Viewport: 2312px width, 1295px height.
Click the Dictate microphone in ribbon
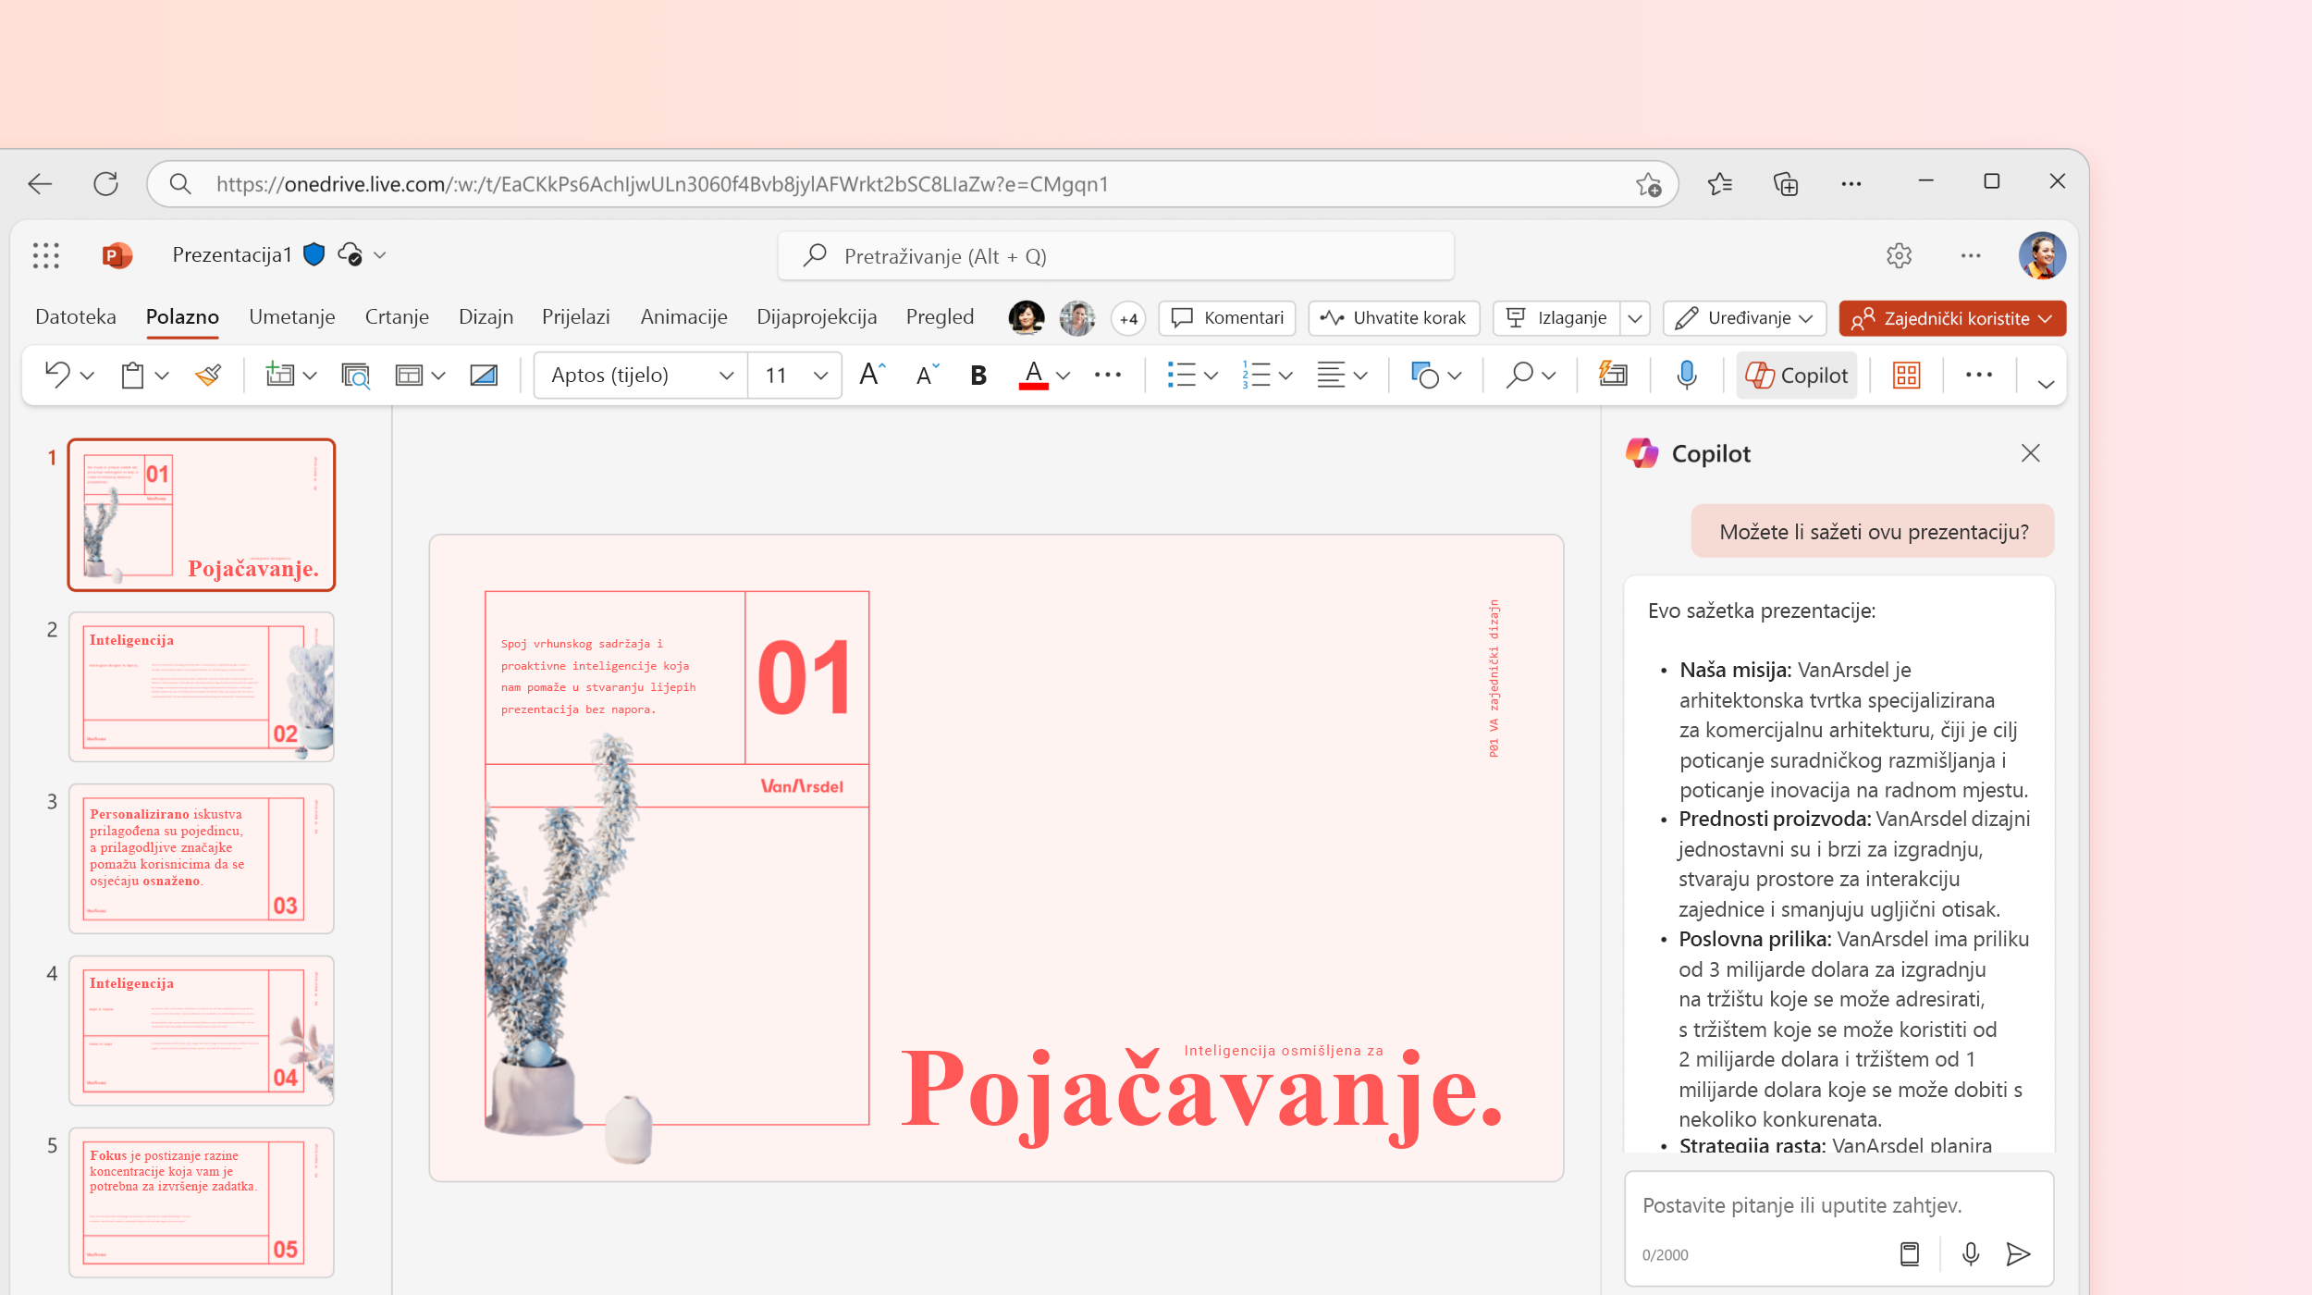[x=1687, y=375]
